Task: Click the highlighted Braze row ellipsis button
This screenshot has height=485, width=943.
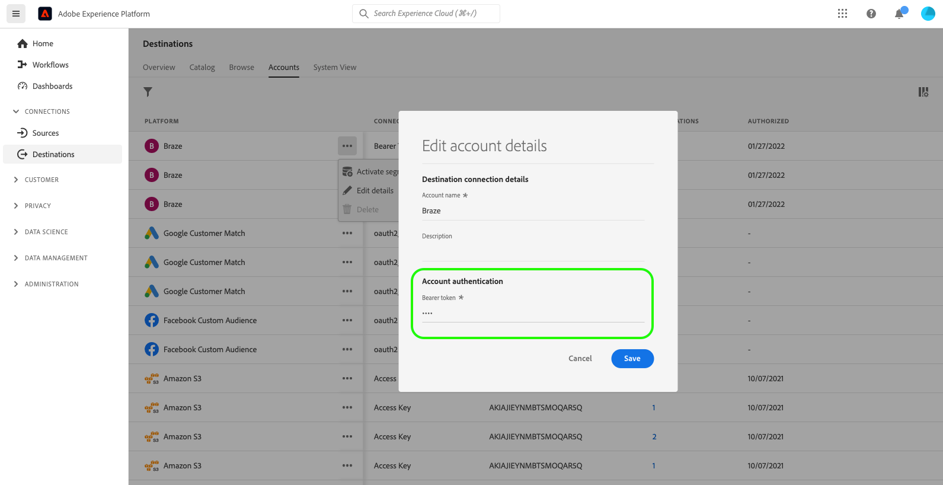Action: click(347, 146)
